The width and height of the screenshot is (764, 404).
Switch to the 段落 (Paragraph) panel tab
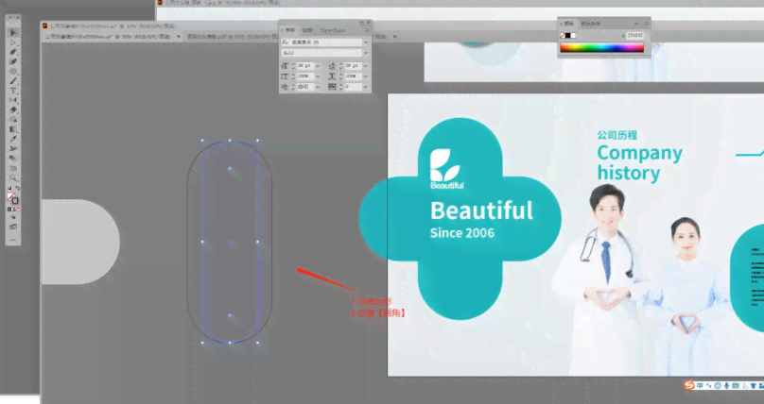[x=307, y=30]
